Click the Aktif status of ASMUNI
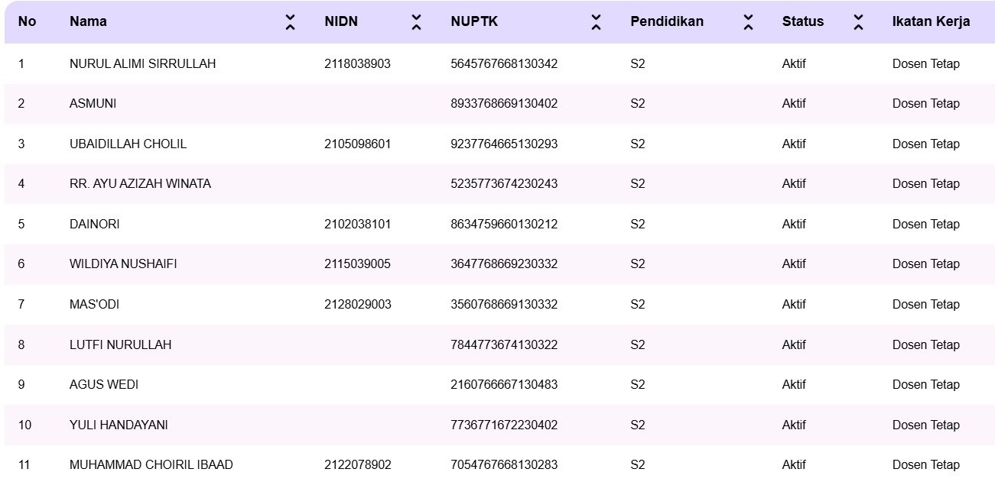The image size is (995, 485). (795, 104)
